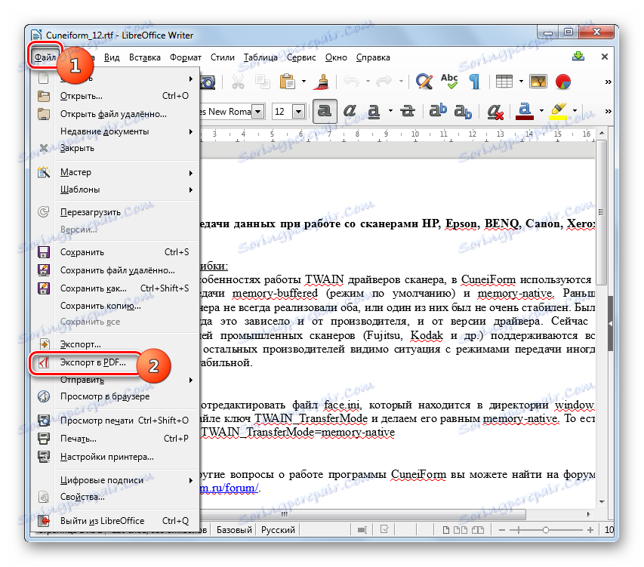Open the Вид menu

click(112, 57)
